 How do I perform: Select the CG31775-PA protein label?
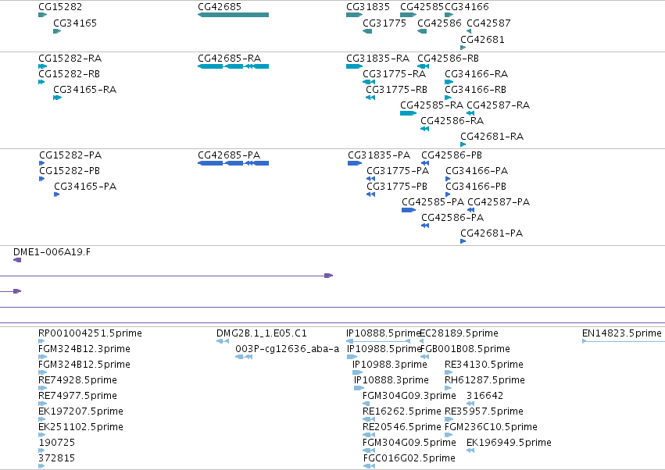point(398,171)
